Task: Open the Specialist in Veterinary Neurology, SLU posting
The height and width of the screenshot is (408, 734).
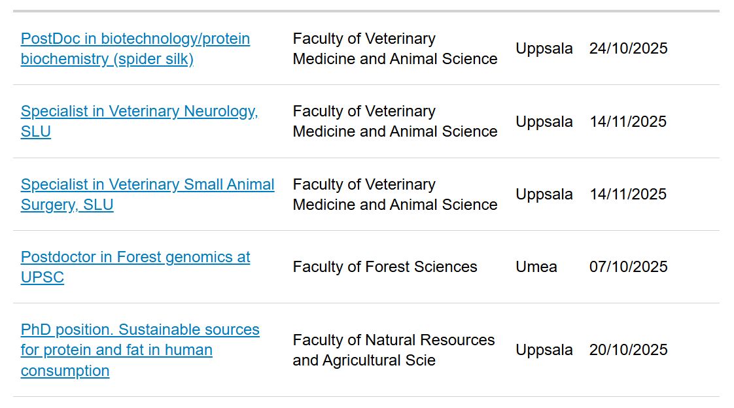Action: pos(139,121)
